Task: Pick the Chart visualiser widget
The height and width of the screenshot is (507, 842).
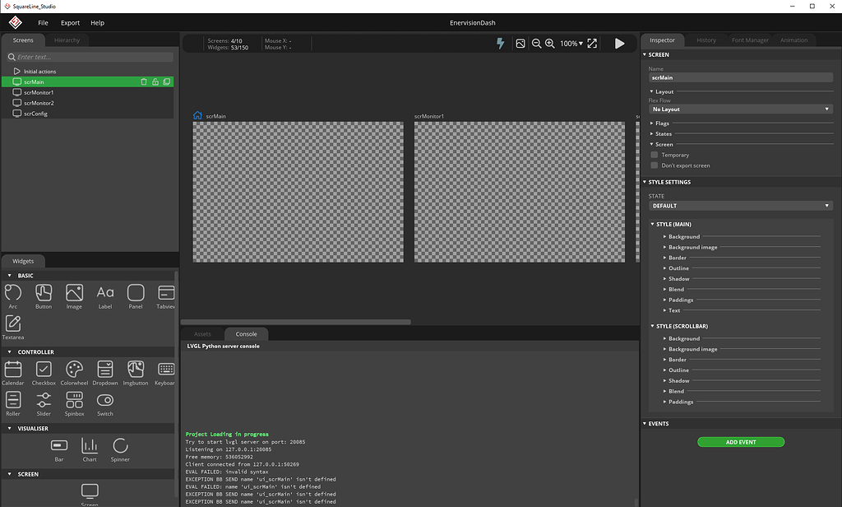Action: click(90, 447)
